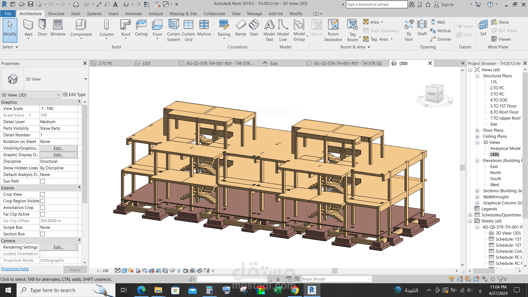Open the Massing & Site ribbon tab

(183, 13)
